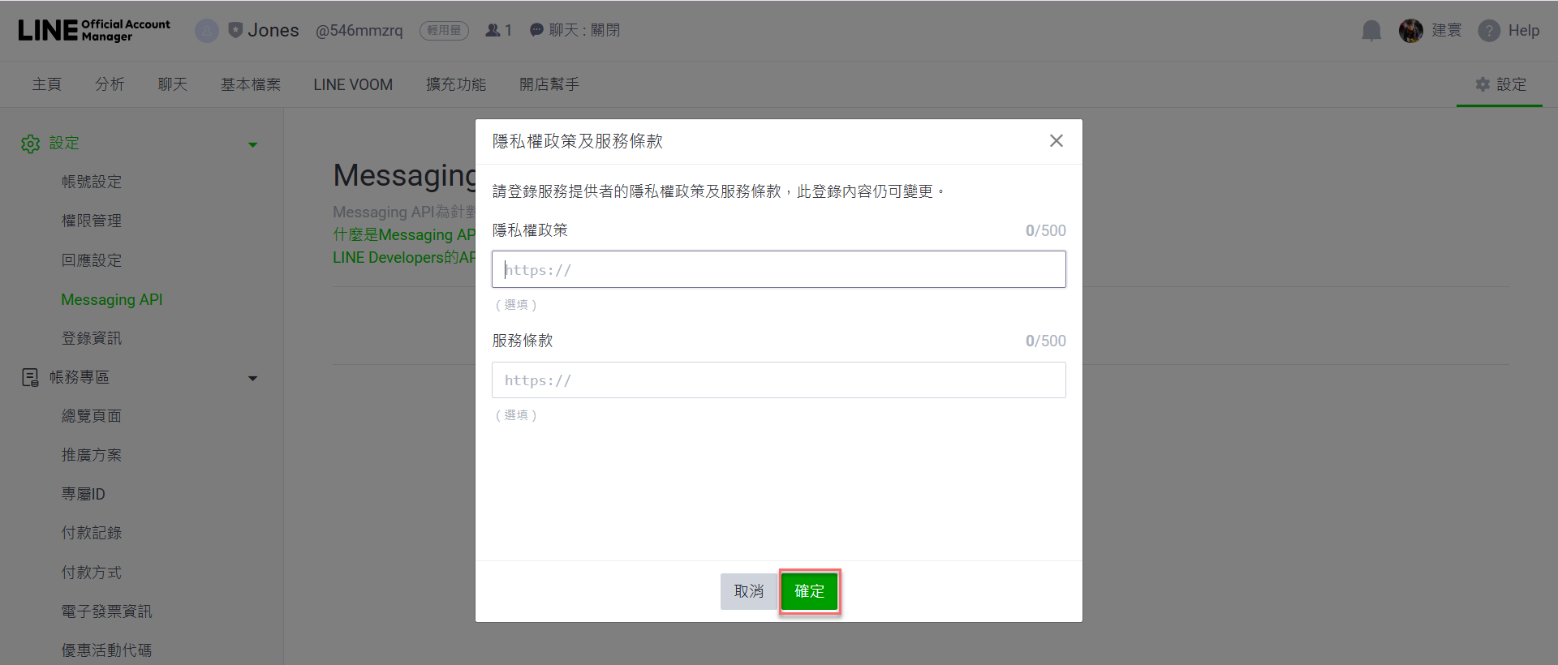Open the 基本檔案 tab

(251, 84)
